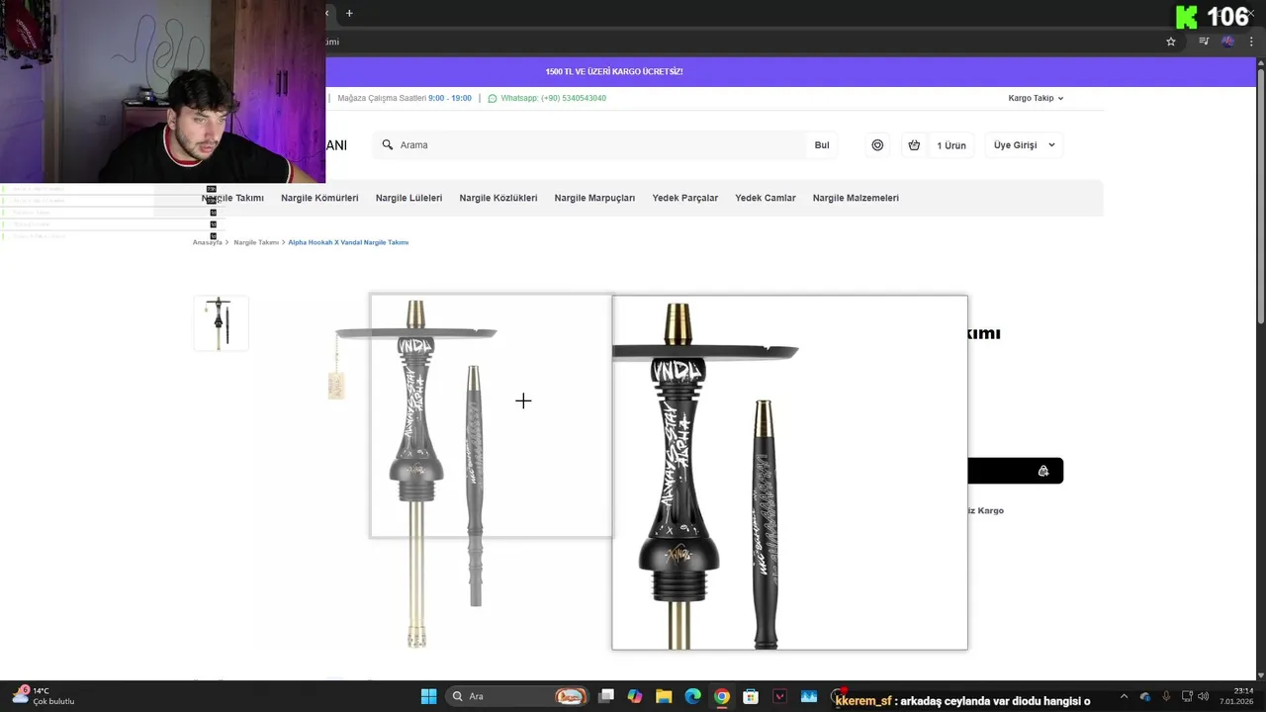Click the store hours 9:00 - 19:00 text
The width and height of the screenshot is (1266, 712).
pyautogui.click(x=450, y=98)
